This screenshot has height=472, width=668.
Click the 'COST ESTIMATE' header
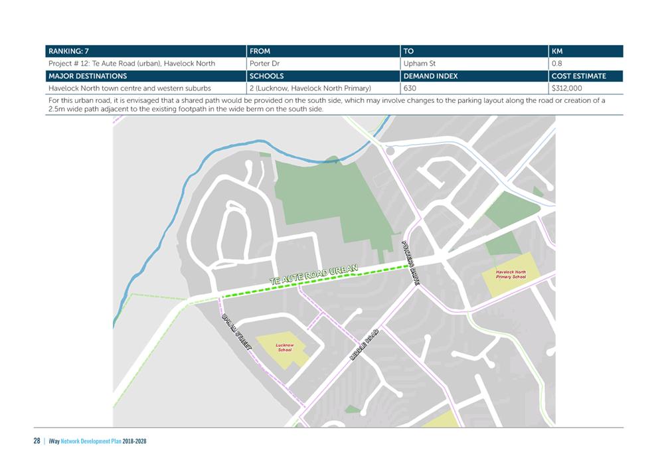click(586, 76)
